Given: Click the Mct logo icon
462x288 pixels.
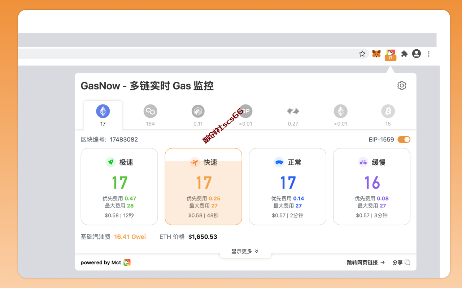Looking at the screenshot, I should coord(127,262).
